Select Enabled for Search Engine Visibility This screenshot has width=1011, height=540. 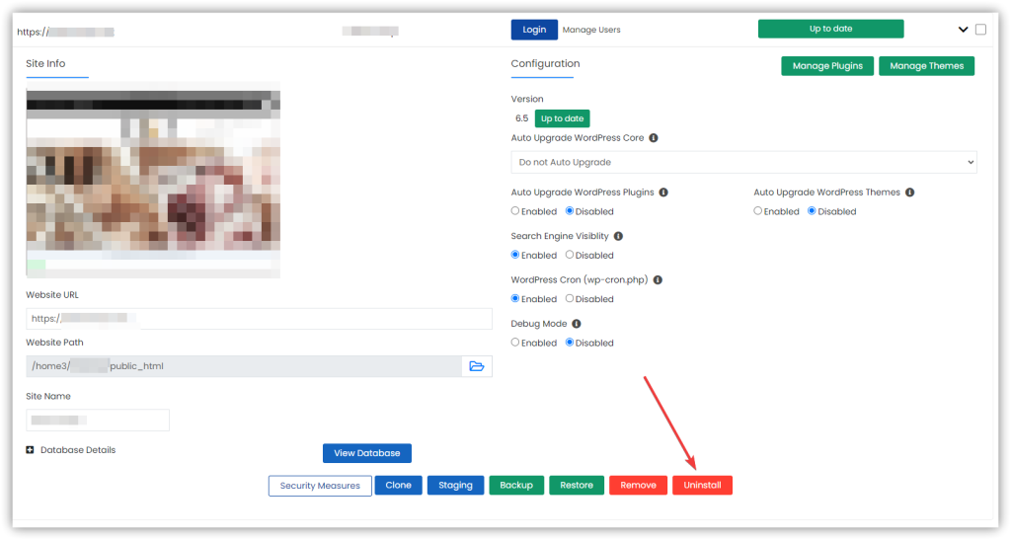(515, 255)
